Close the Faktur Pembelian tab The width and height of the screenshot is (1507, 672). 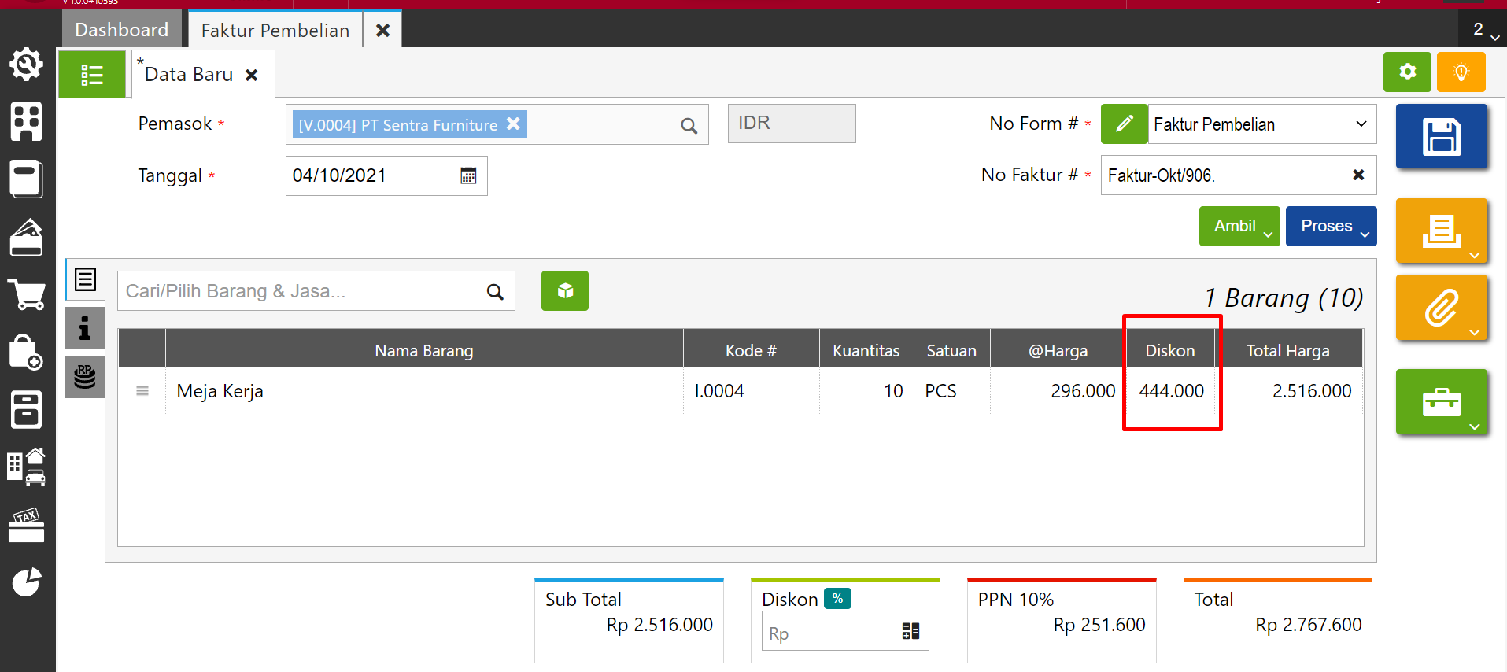(383, 30)
